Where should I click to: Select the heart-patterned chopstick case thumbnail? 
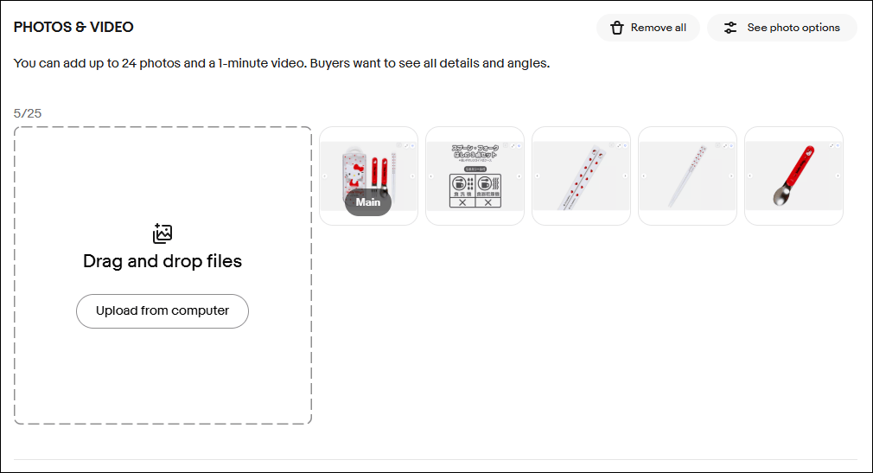coord(581,176)
